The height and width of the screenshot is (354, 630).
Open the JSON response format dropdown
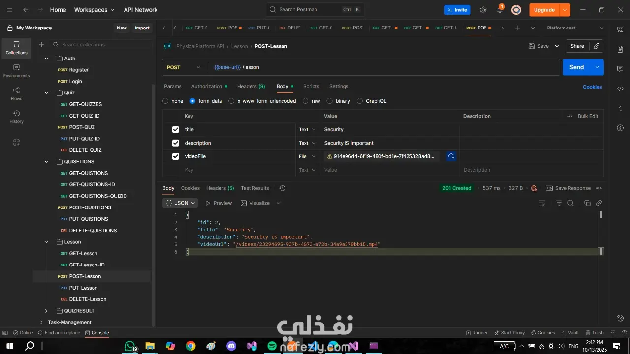pyautogui.click(x=180, y=203)
